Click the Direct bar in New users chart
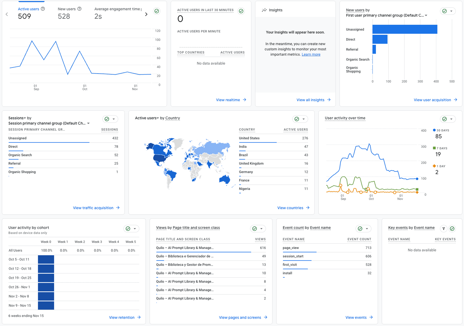 pos(380,39)
